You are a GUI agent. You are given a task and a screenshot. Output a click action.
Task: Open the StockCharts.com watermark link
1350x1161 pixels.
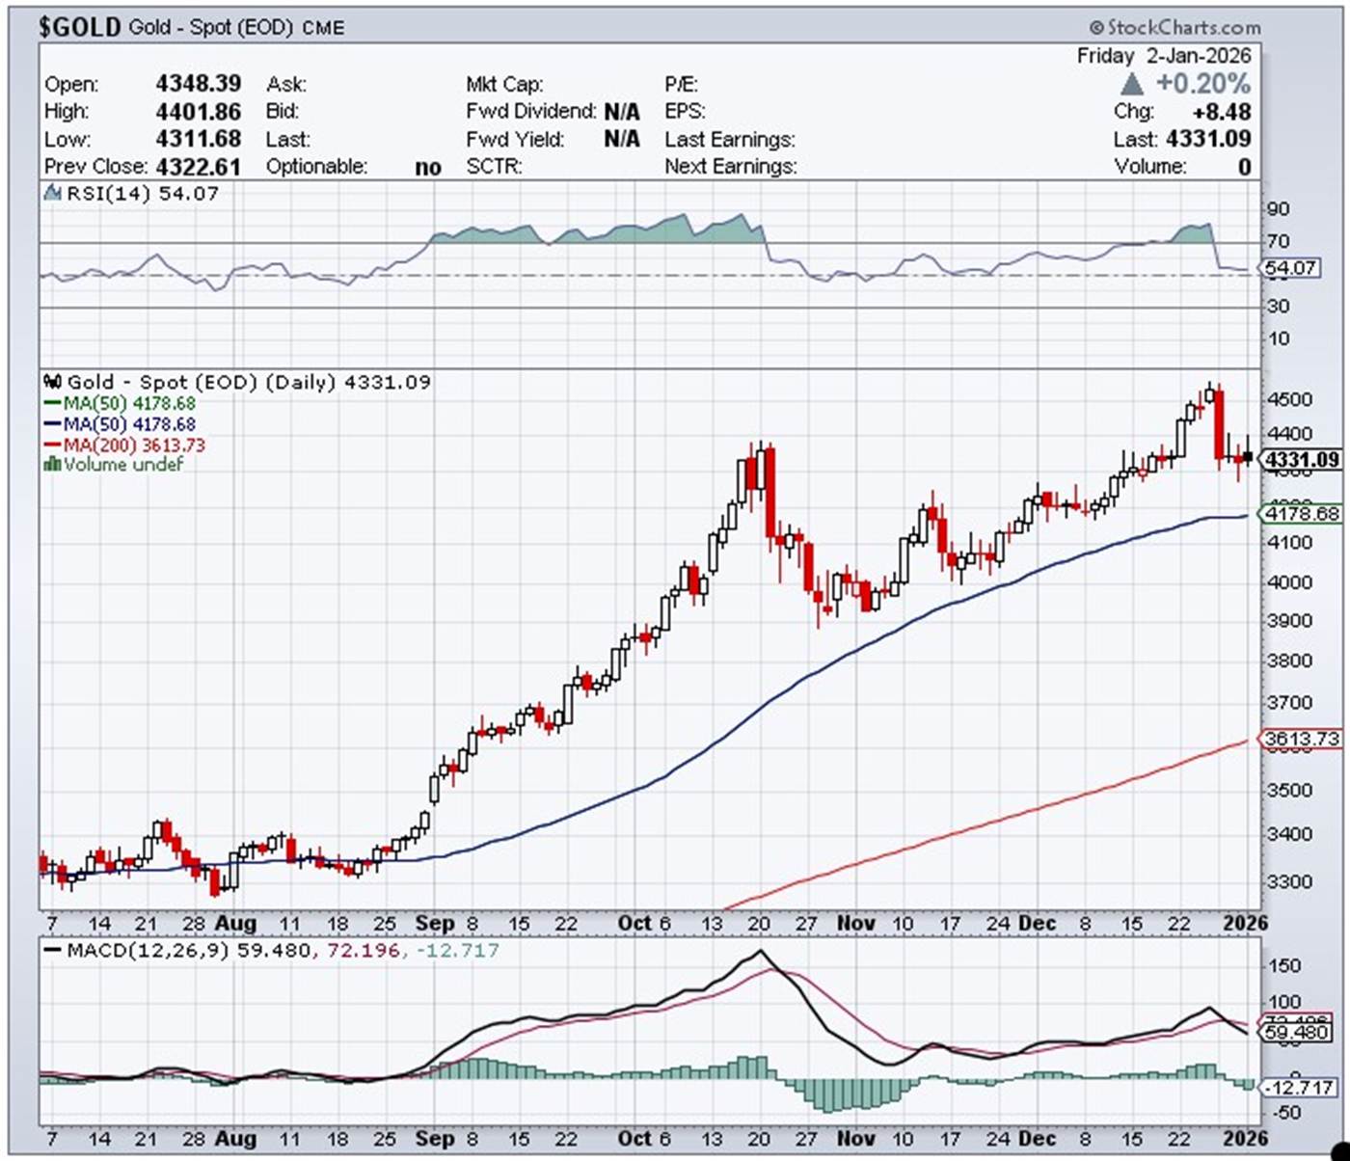point(1174,28)
